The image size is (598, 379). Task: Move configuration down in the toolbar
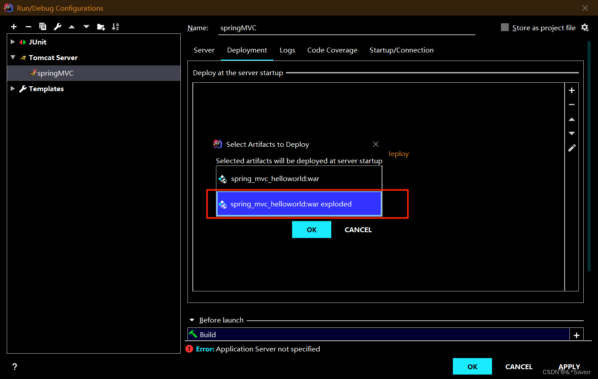[x=86, y=27]
